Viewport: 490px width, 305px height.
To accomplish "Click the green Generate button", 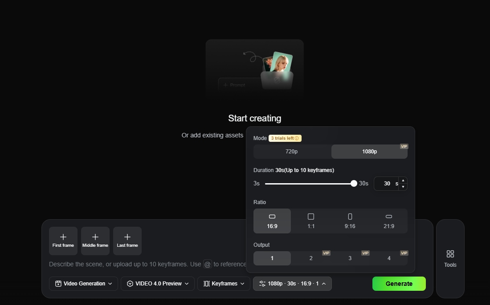I will [x=399, y=284].
